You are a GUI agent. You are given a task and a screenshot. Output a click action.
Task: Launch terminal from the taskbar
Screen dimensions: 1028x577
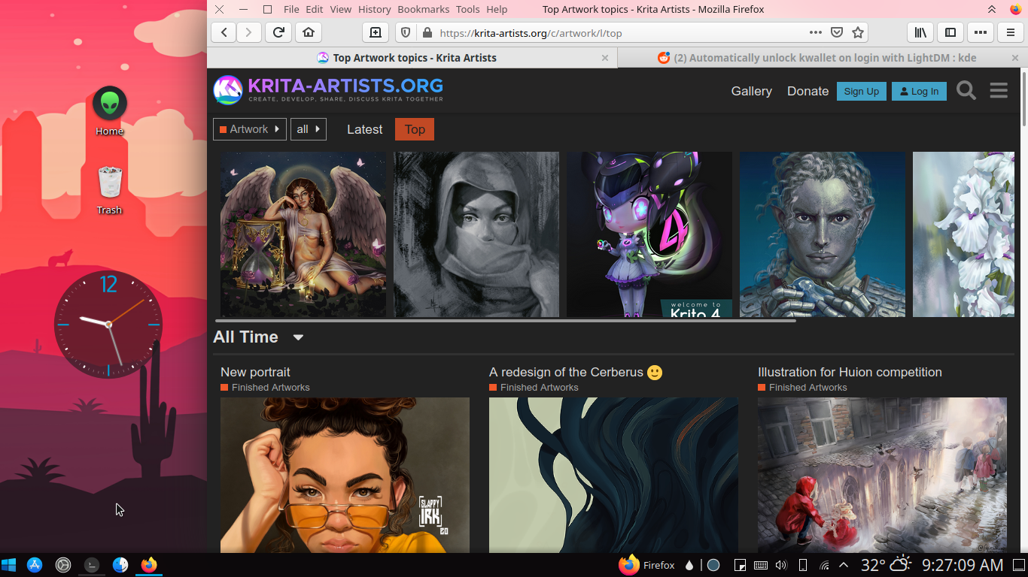pos(92,565)
